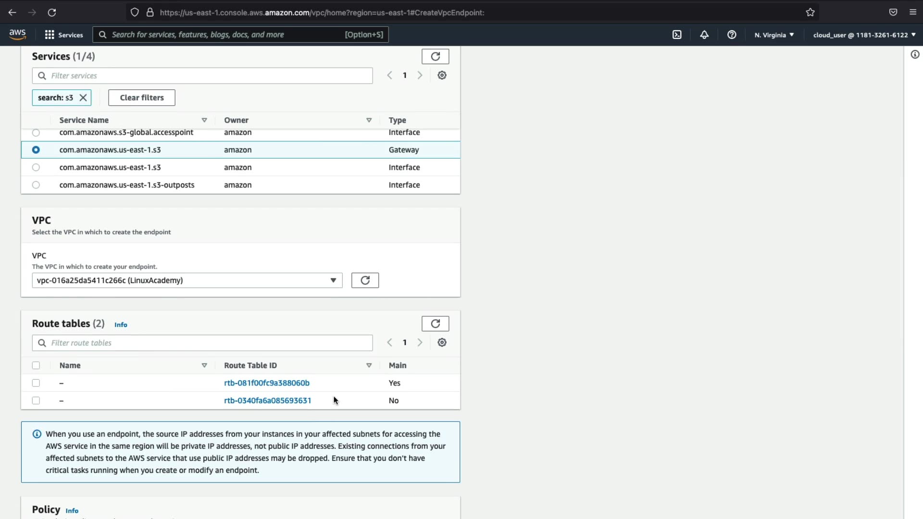Check the rtb-0340fa6a085693631 route table
This screenshot has height=519, width=923.
(x=36, y=400)
